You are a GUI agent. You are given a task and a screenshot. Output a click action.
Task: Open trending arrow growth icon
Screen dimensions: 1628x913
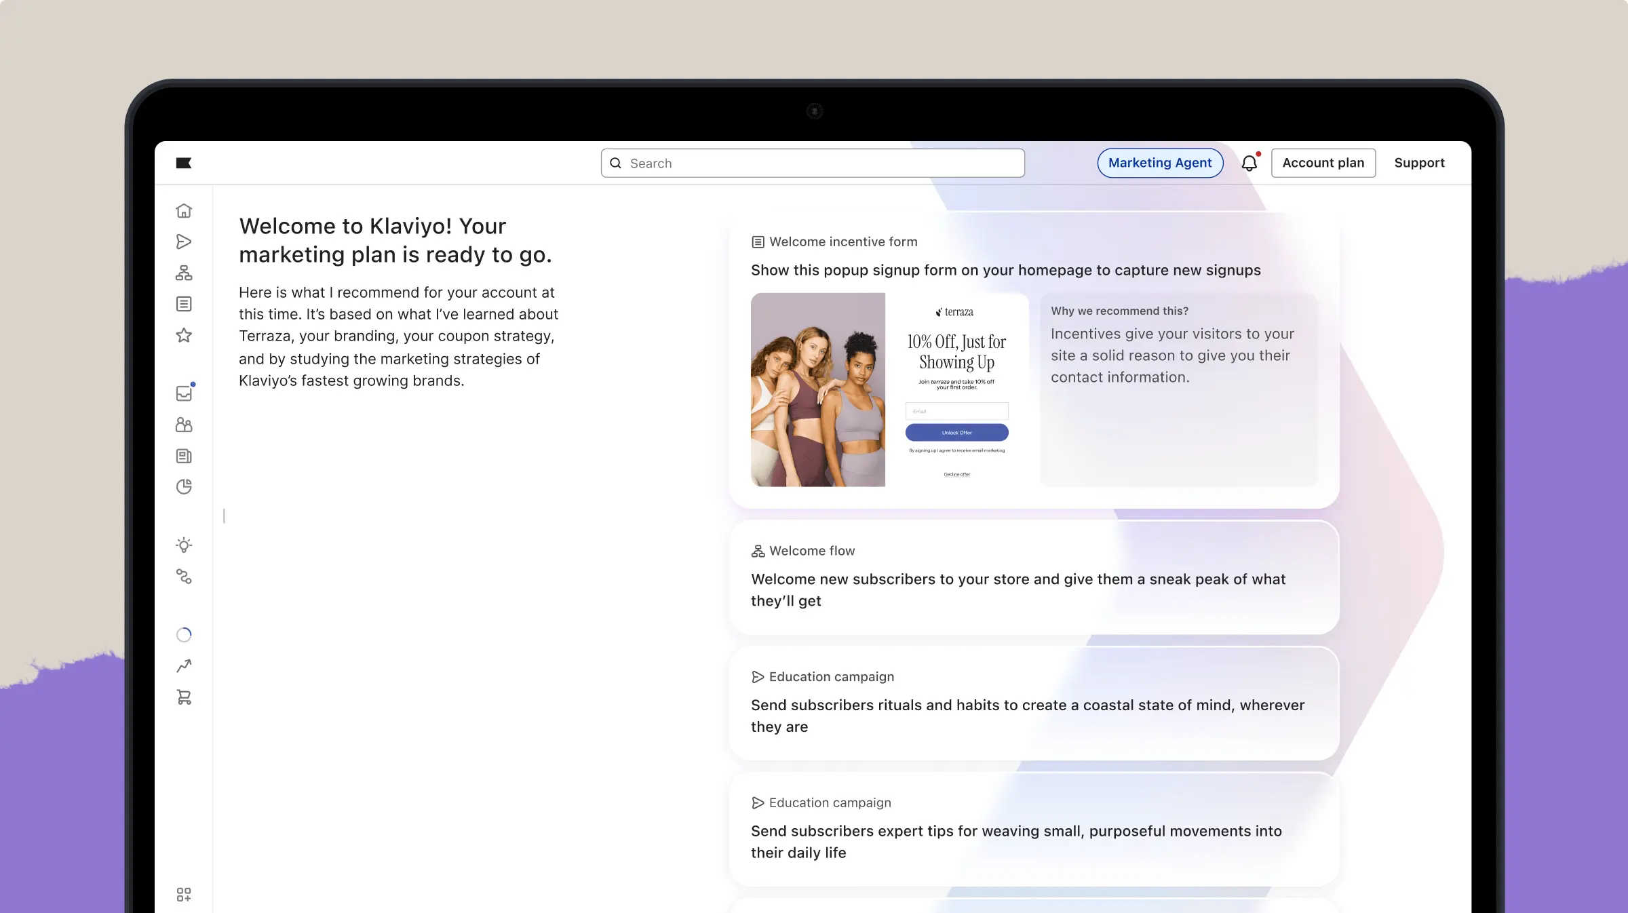(184, 666)
